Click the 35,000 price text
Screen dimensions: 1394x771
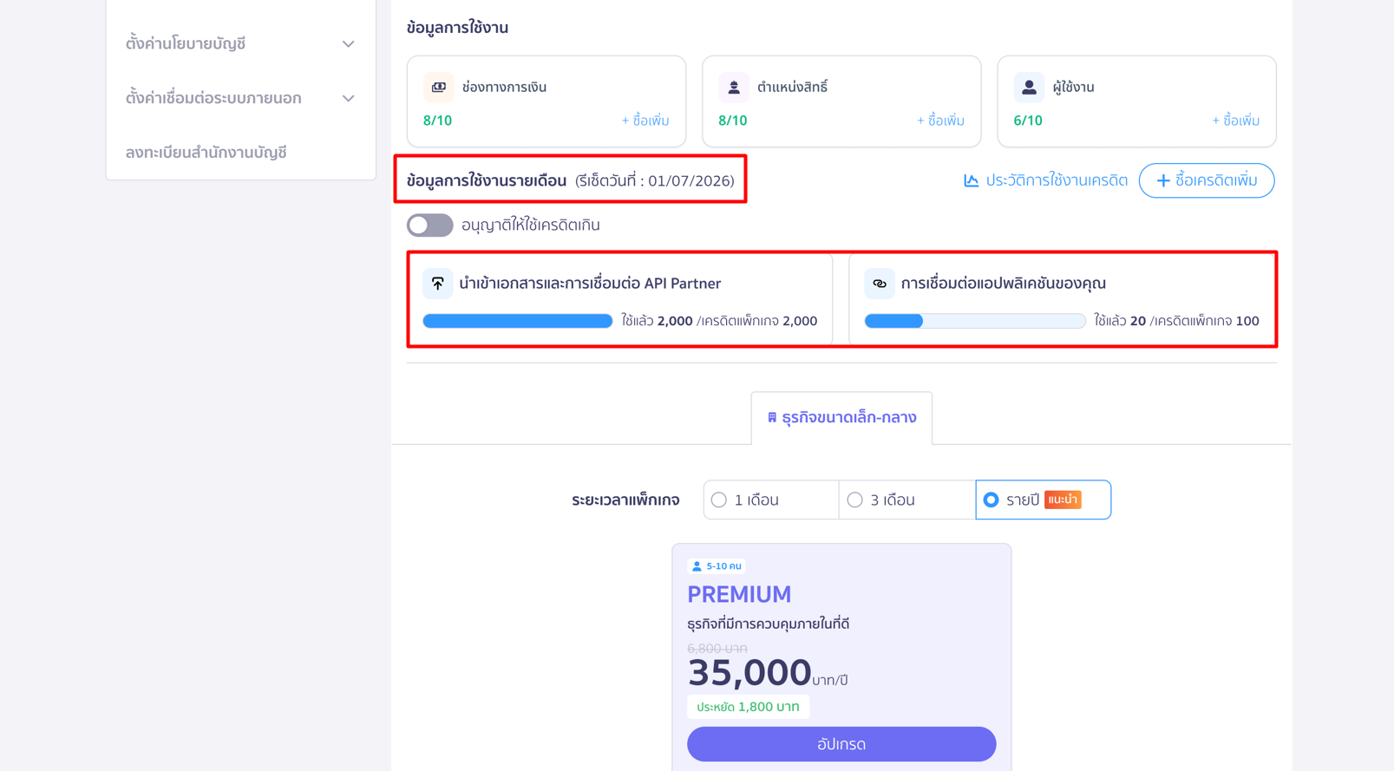click(x=749, y=672)
